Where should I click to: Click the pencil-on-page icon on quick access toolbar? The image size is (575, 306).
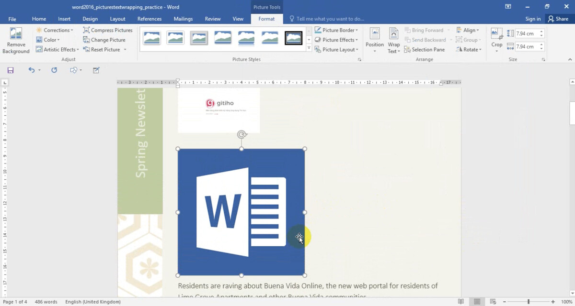pyautogui.click(x=96, y=70)
